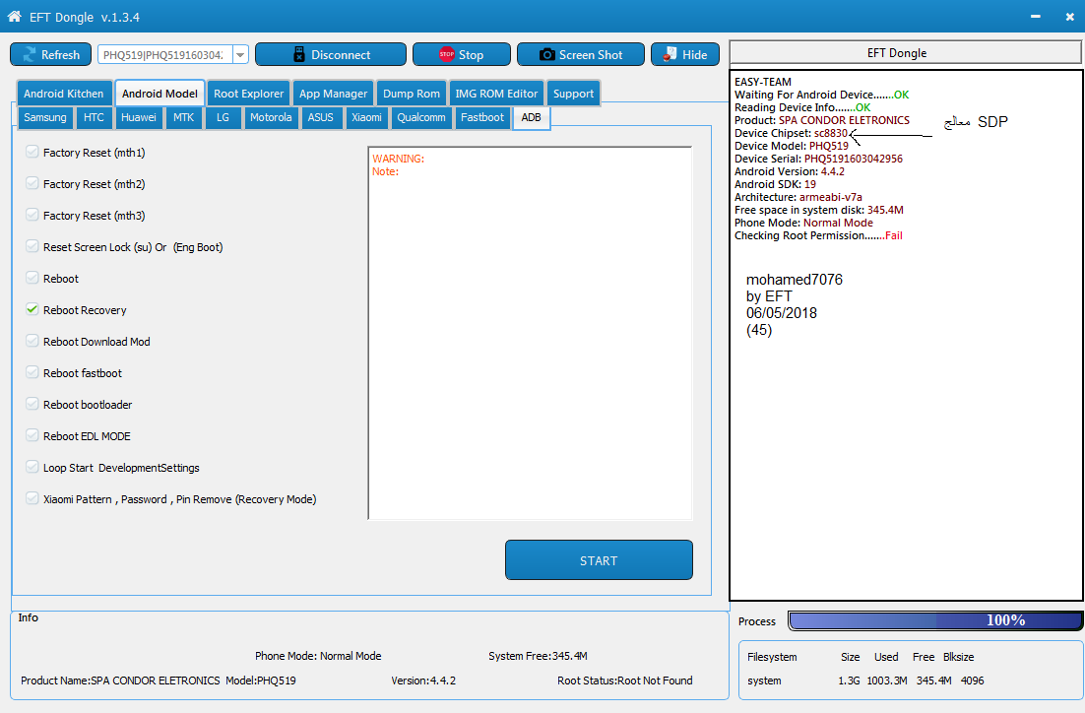Screen dimensions: 1085x713
Task: Click the Stop button
Action: point(462,55)
